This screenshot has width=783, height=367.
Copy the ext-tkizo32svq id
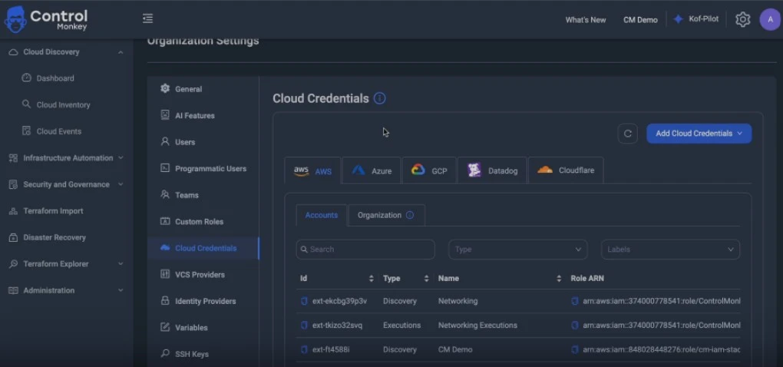click(304, 325)
